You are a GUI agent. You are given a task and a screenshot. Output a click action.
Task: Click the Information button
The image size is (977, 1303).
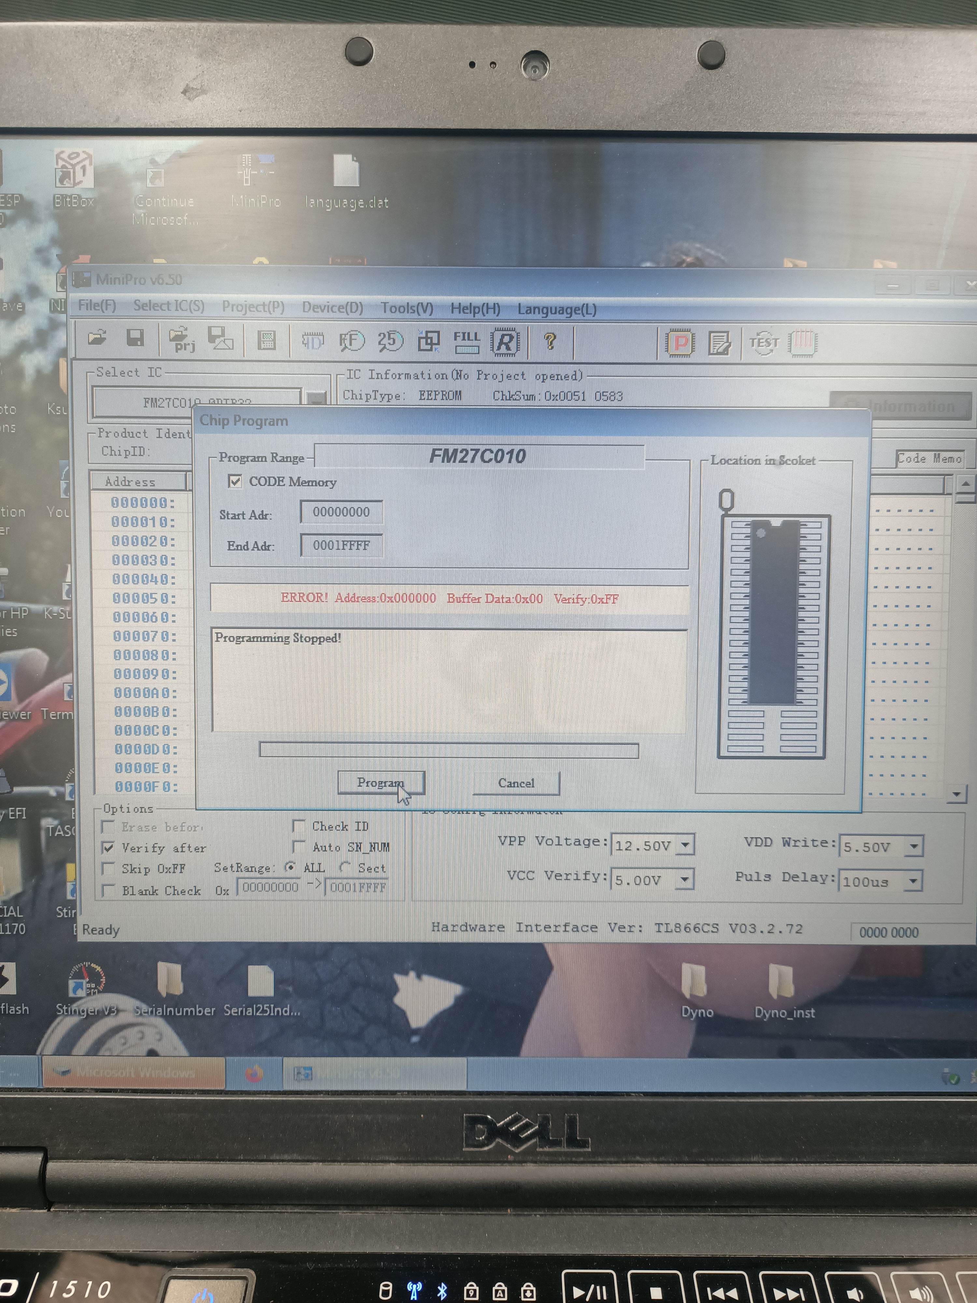(900, 406)
